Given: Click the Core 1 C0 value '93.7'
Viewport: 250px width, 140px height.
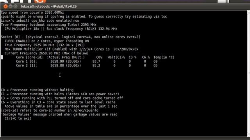Looking at the screenshot, I should coord(96,61).
